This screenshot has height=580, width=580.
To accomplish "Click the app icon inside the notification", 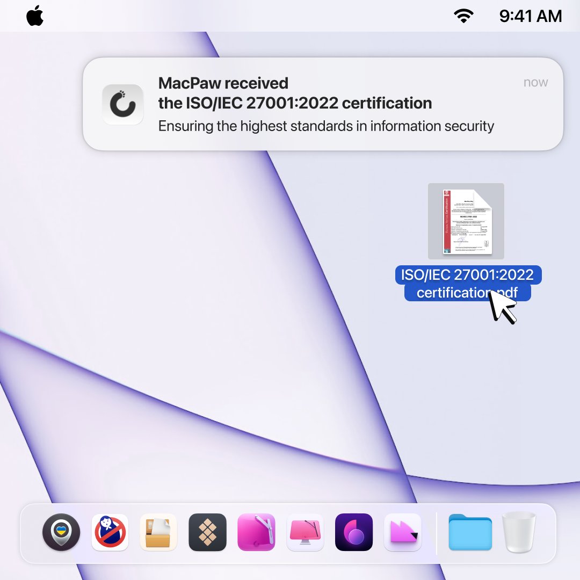I will pos(123,105).
